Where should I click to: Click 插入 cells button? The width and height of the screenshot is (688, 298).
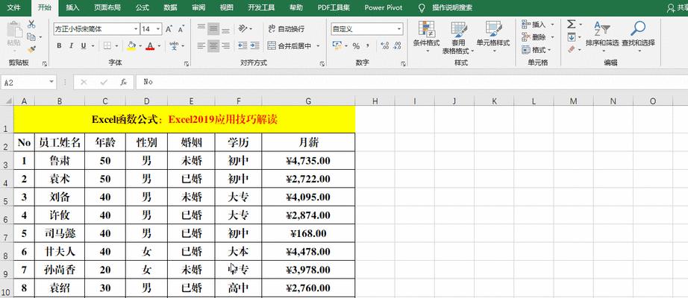(538, 25)
